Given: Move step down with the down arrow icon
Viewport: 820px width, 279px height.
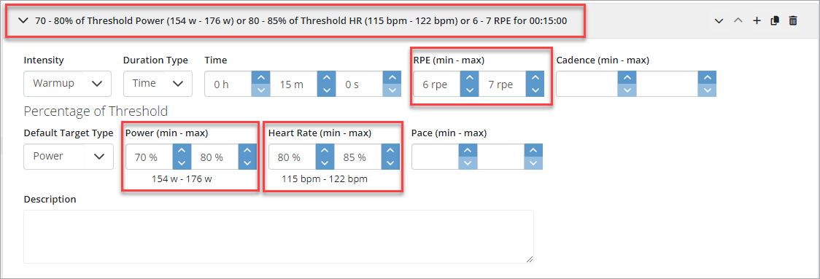Looking at the screenshot, I should 719,21.
